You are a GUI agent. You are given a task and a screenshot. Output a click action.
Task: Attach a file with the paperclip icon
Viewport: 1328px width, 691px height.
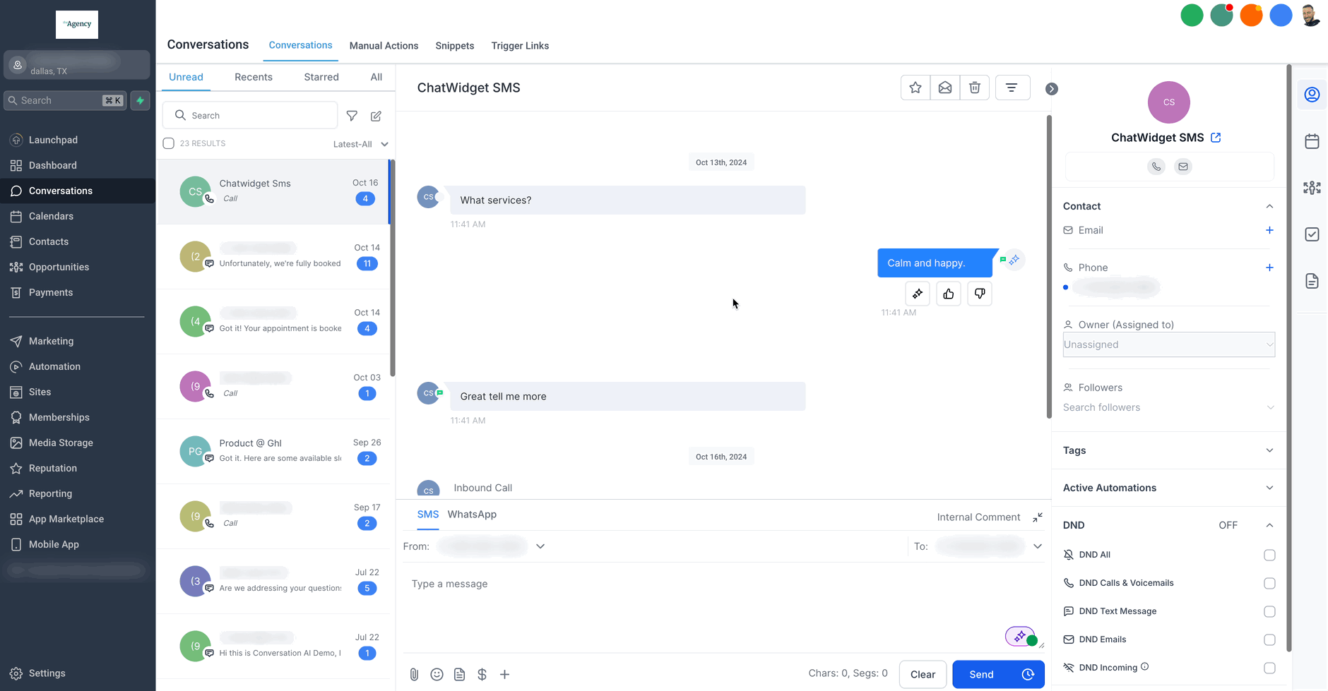coord(415,674)
